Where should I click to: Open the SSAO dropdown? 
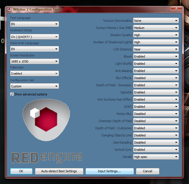click(x=156, y=107)
